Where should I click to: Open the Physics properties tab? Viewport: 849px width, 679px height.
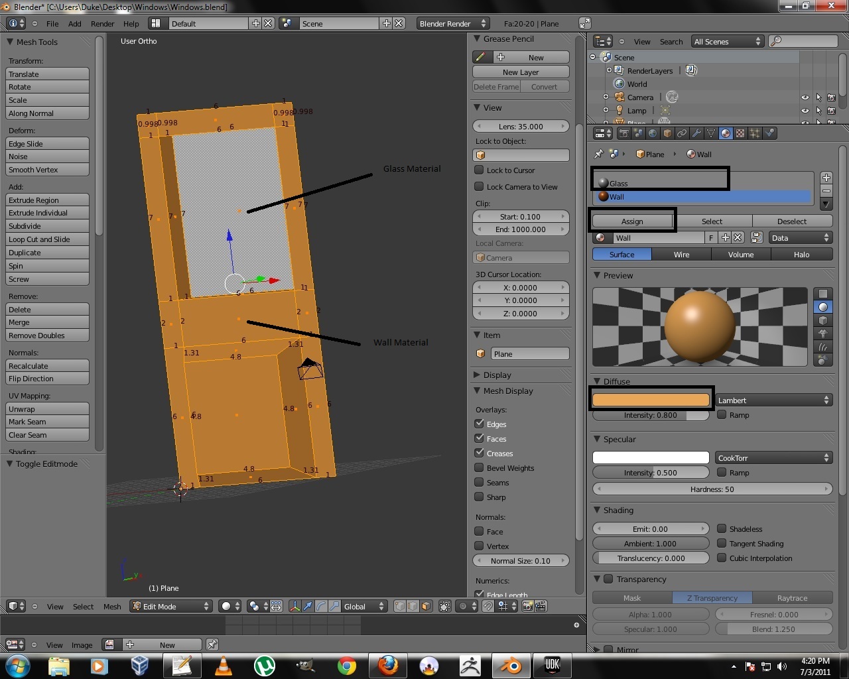[x=770, y=133]
